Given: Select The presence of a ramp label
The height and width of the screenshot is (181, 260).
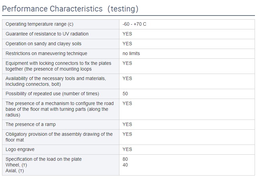Looking at the screenshot, I should 31,124.
